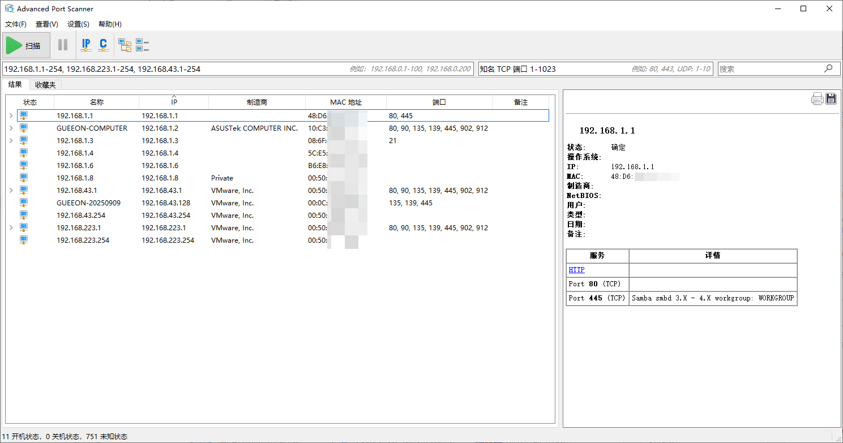Click the 搜索 search input field
The image size is (843, 443).
(x=770, y=69)
